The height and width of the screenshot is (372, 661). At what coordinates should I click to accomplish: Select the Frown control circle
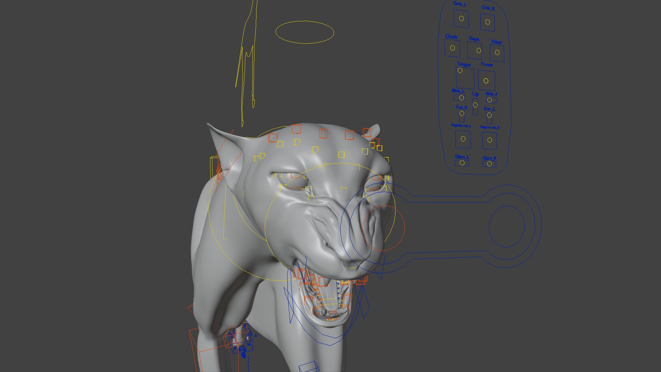[x=486, y=81]
